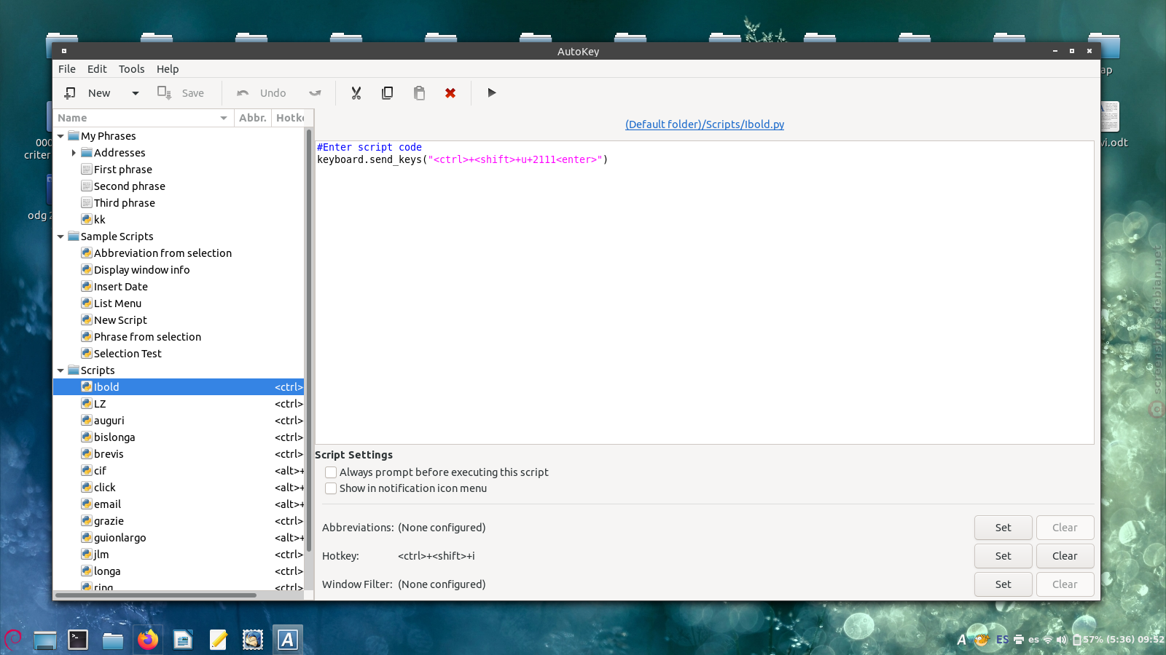The image size is (1166, 655).
Task: Expand the Addresses folder
Action: pos(74,153)
